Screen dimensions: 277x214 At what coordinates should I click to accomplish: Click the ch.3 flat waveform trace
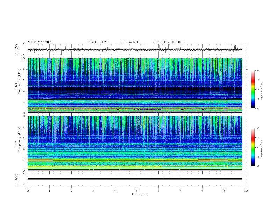coord(135,179)
